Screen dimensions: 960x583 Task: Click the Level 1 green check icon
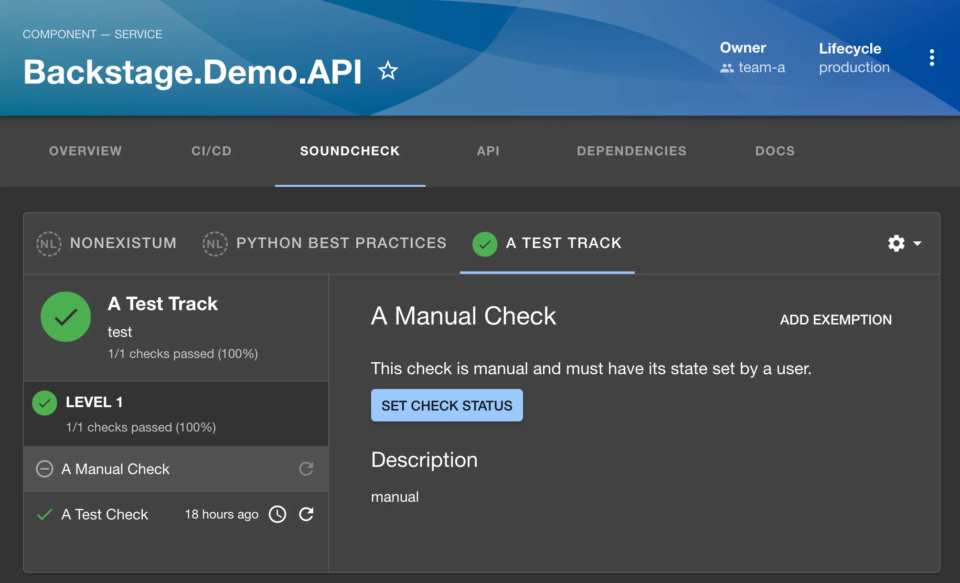(44, 403)
